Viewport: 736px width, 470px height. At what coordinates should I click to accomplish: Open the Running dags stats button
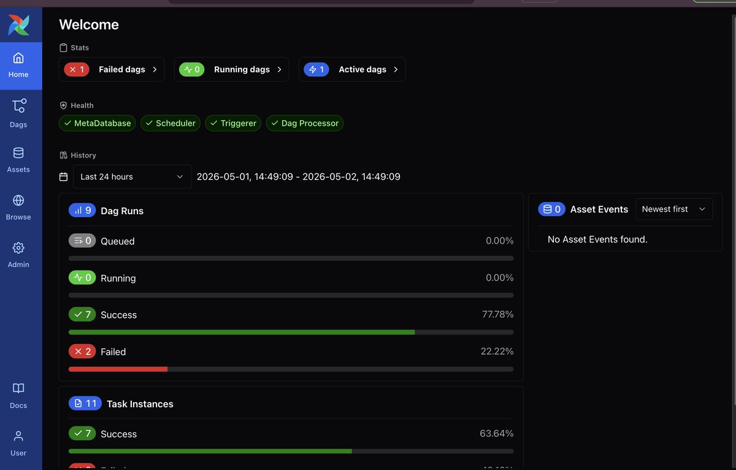pyautogui.click(x=231, y=69)
